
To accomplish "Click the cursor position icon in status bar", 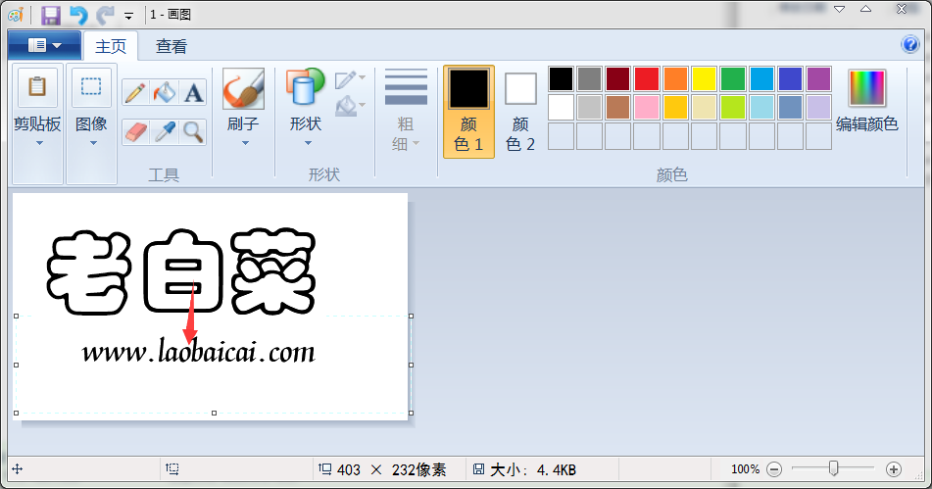I will tap(18, 468).
